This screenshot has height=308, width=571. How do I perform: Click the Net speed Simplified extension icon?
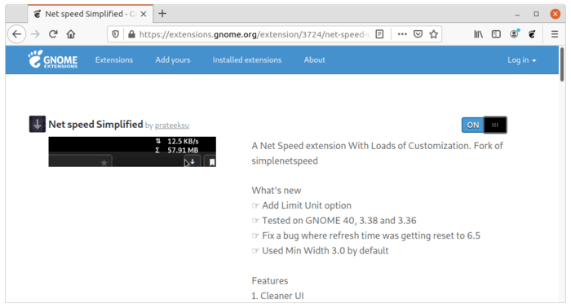click(38, 124)
